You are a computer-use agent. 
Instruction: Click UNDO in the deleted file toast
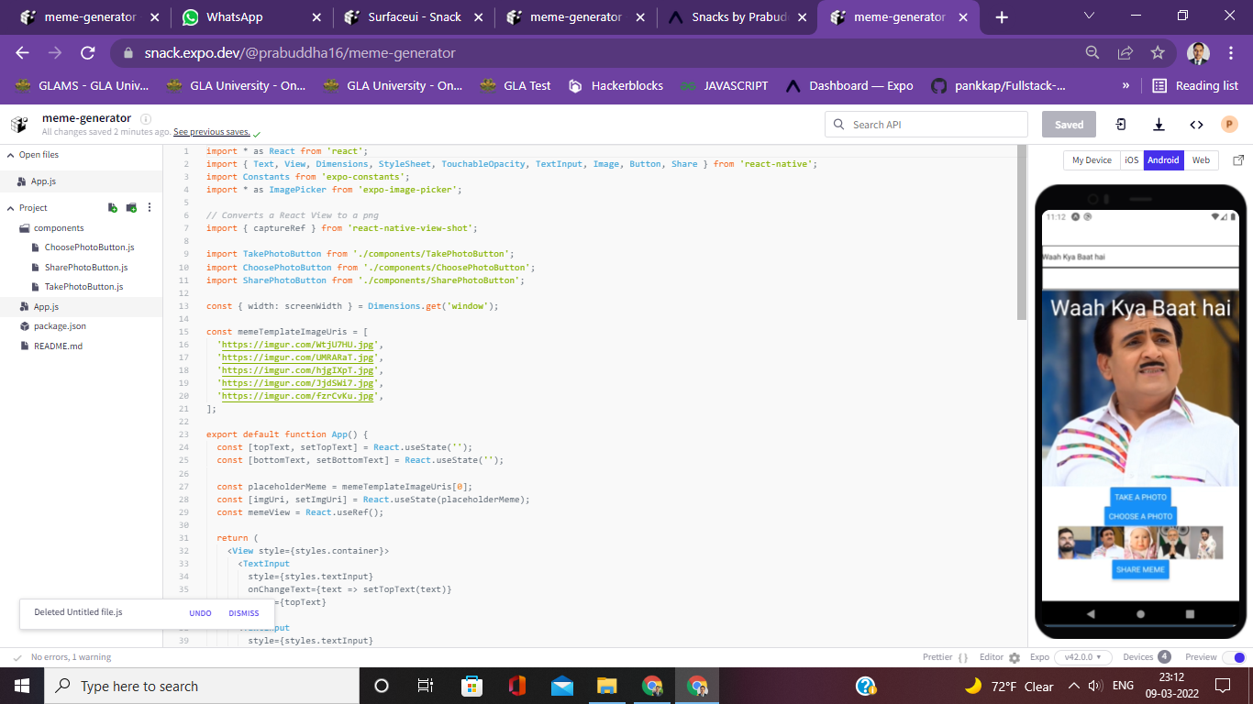(200, 612)
